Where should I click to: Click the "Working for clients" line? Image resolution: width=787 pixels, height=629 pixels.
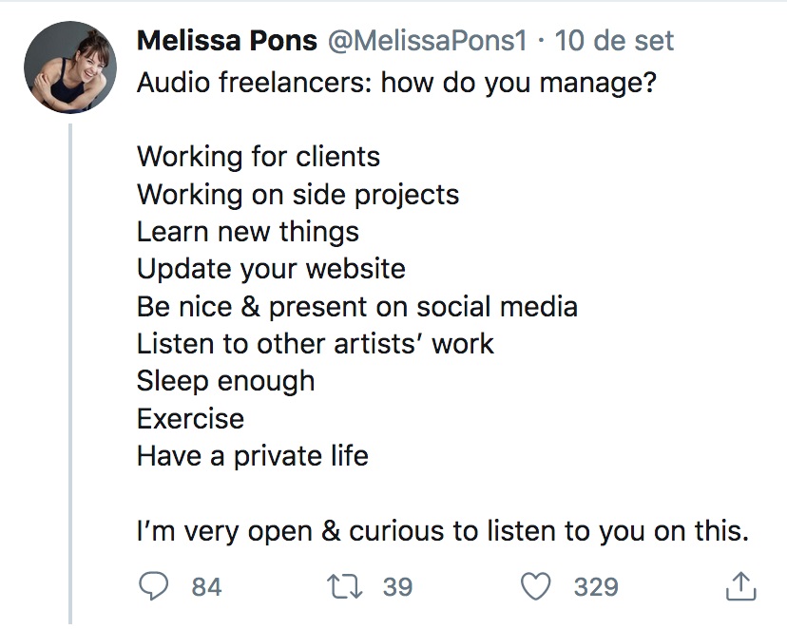point(258,157)
